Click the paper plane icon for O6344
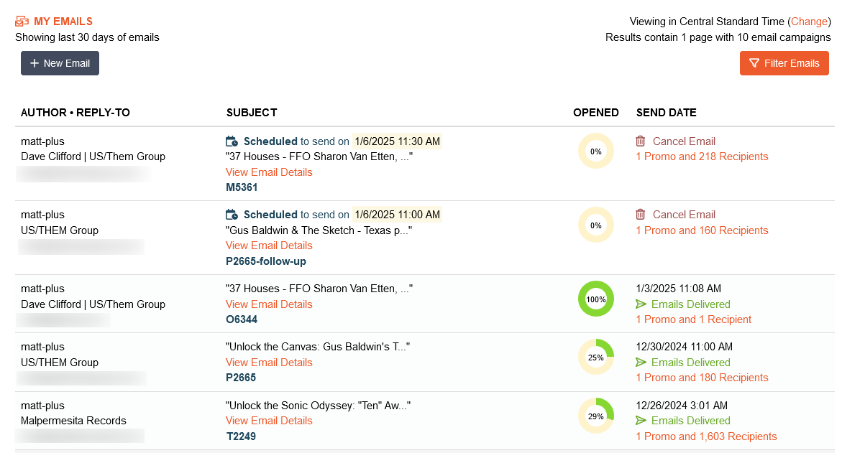Viewport: 842px width, 453px height. point(641,304)
